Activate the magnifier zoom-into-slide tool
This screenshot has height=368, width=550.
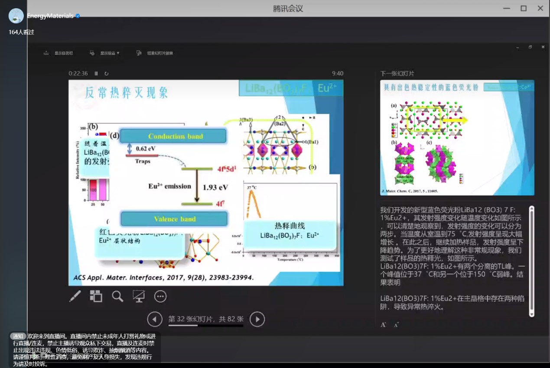point(117,296)
